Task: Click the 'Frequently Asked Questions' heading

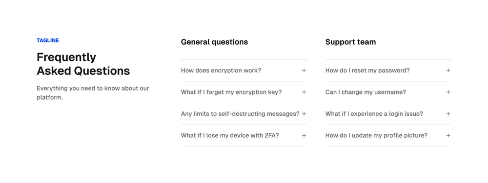Action: pyautogui.click(x=83, y=64)
